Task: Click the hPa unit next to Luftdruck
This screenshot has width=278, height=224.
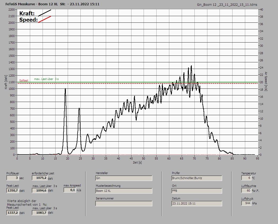Action: pyautogui.click(x=254, y=203)
